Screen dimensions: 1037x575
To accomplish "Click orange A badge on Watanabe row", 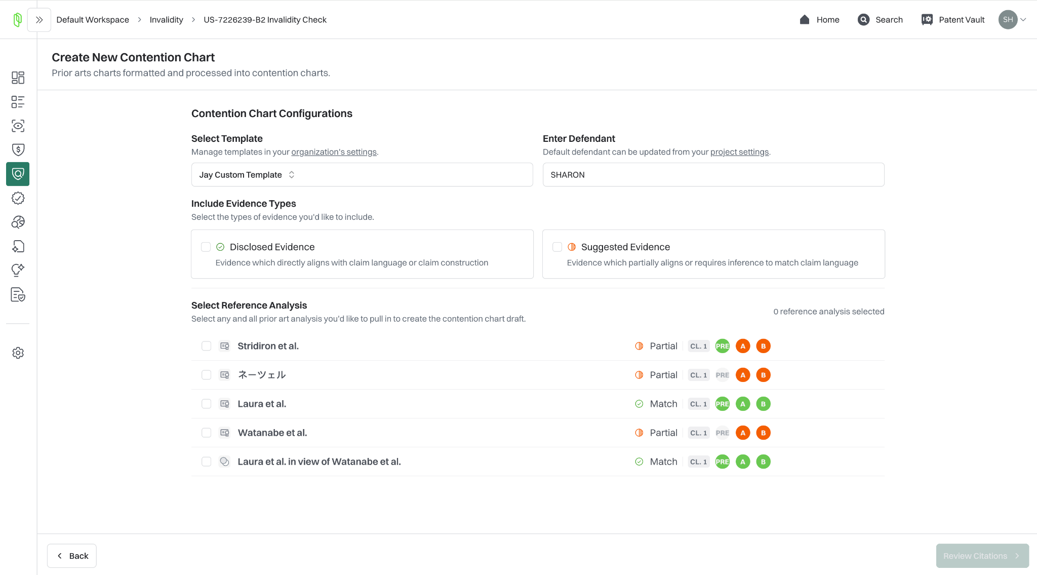I will 743,433.
